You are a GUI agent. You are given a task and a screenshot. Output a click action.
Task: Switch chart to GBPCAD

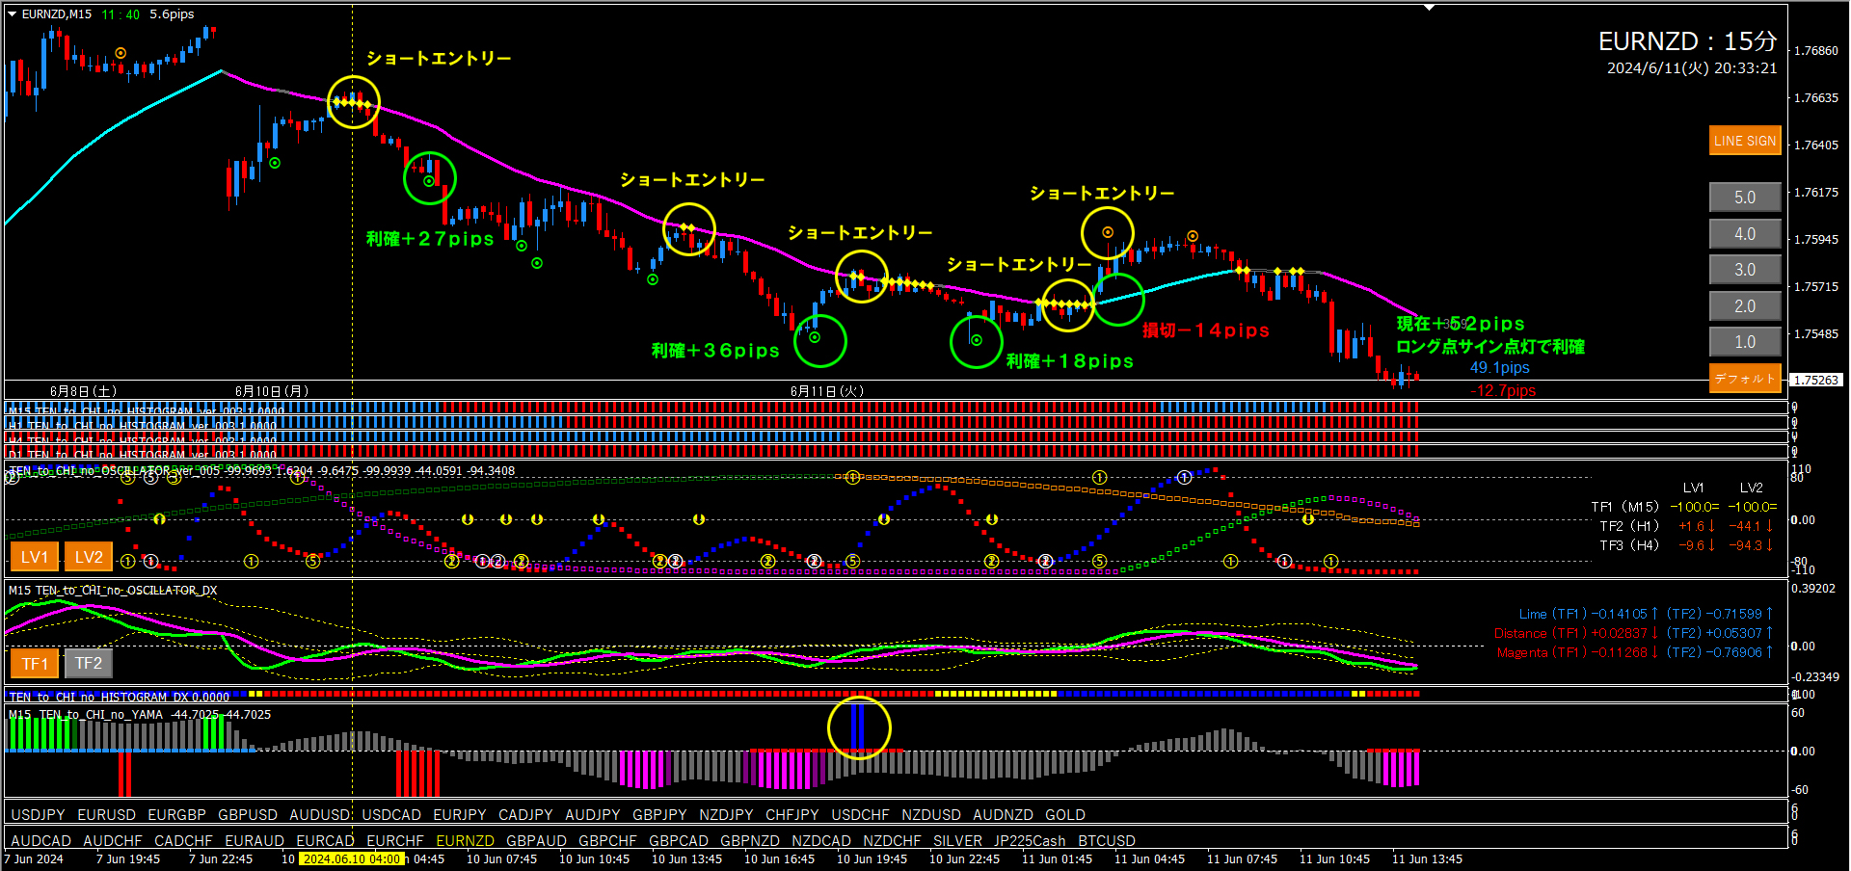(x=679, y=841)
